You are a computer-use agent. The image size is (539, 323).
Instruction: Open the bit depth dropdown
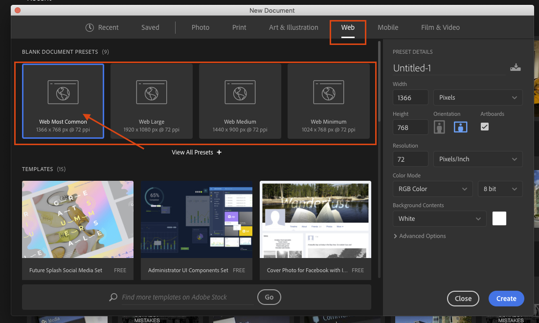click(500, 189)
